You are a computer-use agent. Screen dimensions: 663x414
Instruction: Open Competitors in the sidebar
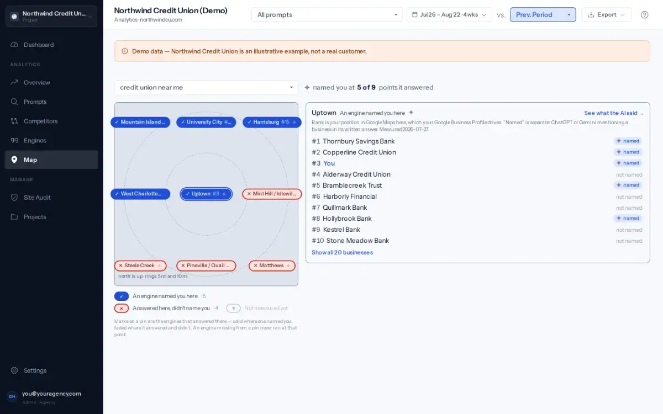click(x=51, y=121)
